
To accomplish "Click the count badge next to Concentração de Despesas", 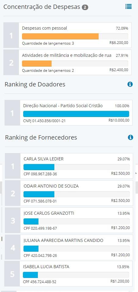I will click(x=85, y=7).
